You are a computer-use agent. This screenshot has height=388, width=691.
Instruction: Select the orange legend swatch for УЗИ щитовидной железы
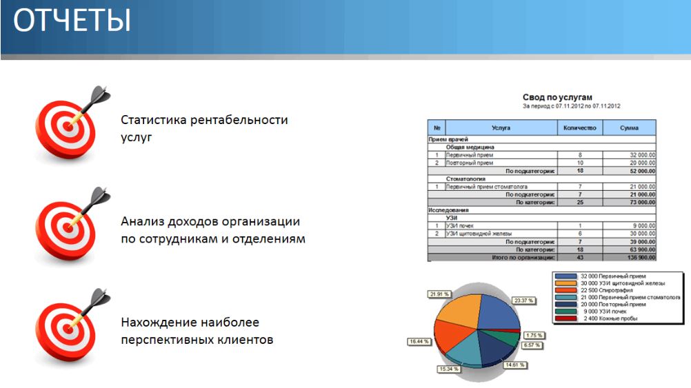(x=565, y=283)
